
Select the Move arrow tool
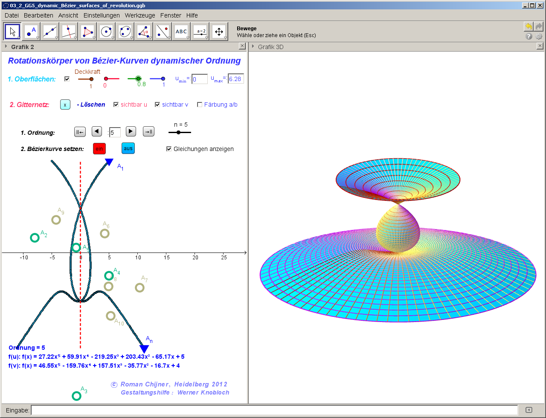point(12,32)
